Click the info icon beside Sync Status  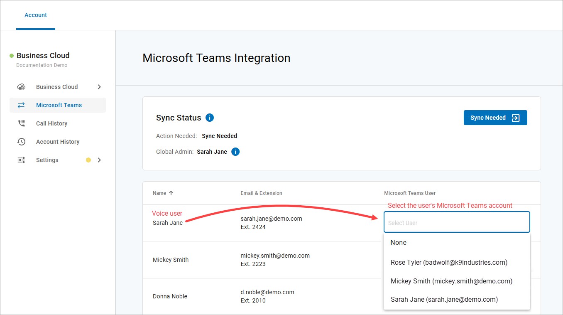(210, 118)
